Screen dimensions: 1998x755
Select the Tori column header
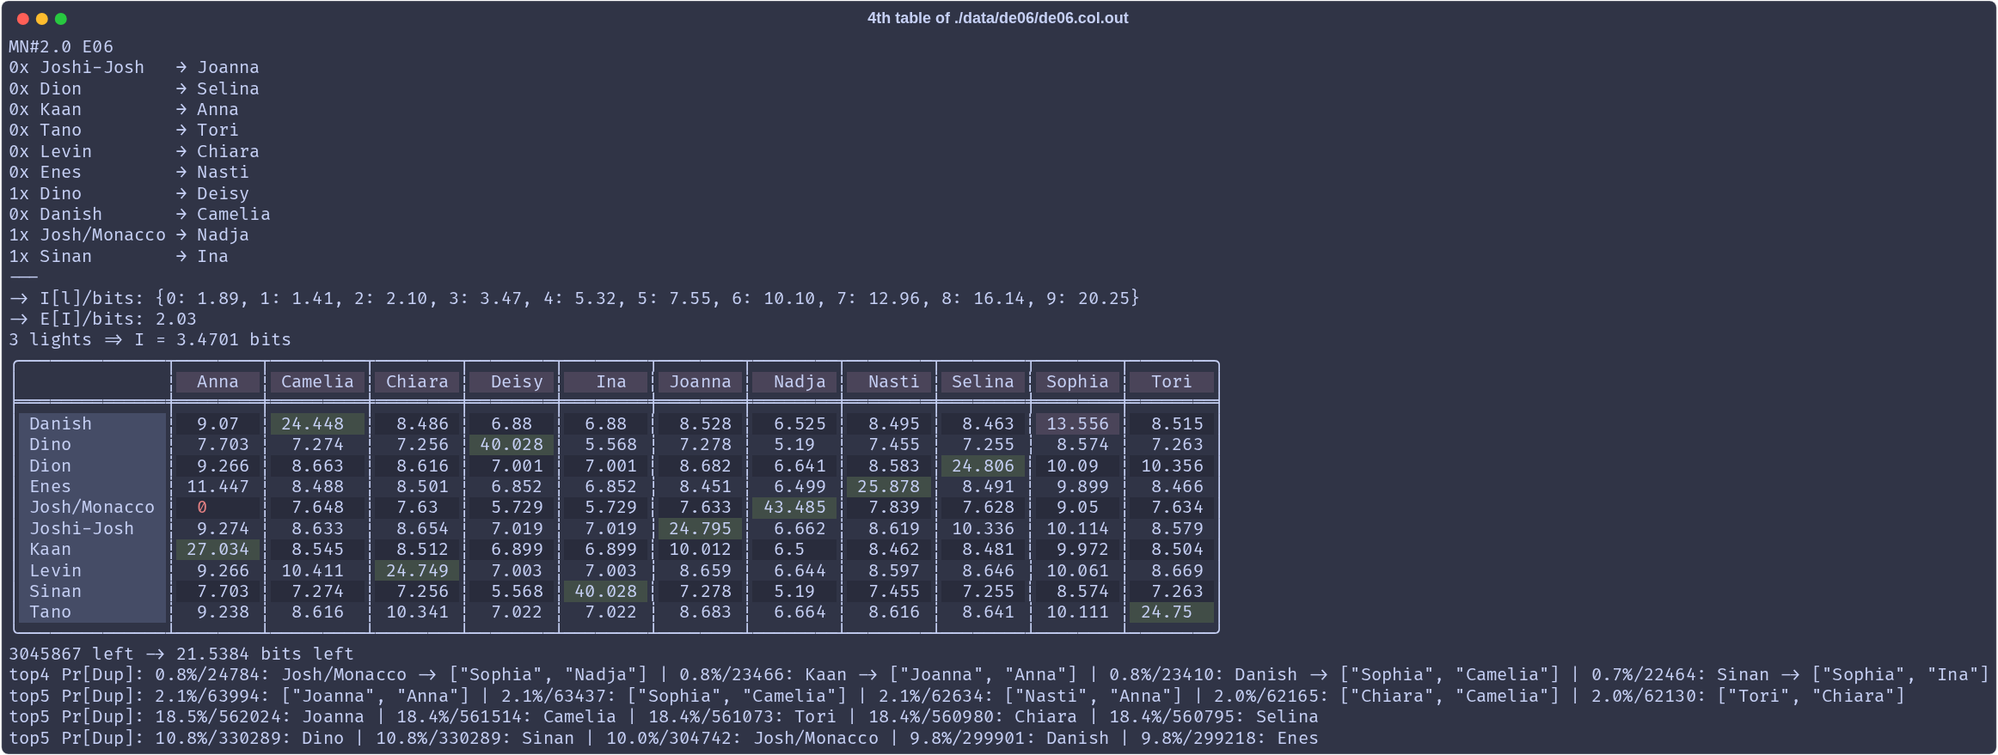(x=1172, y=382)
